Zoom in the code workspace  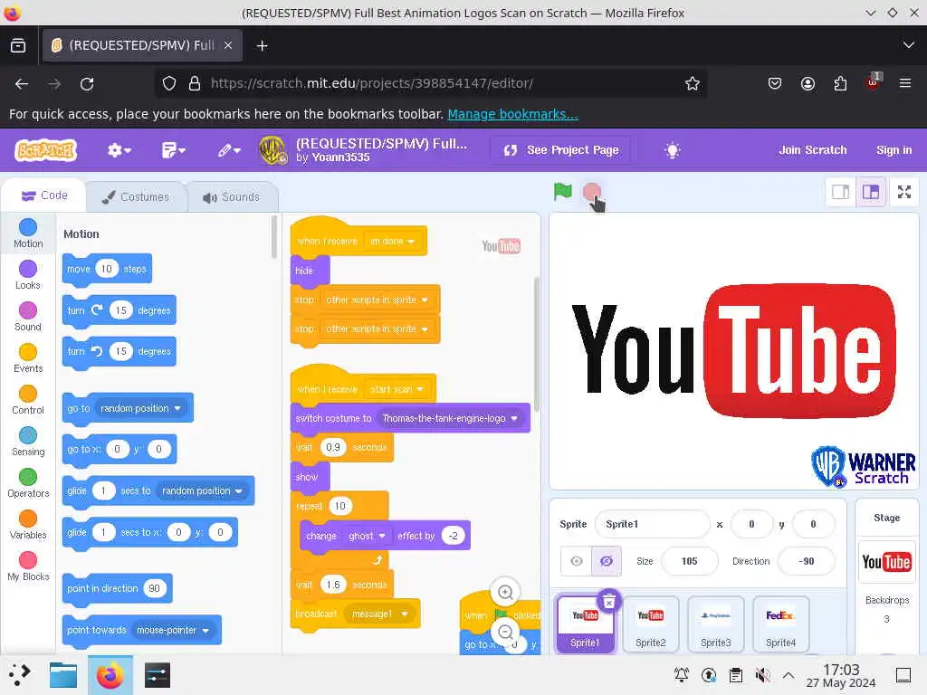point(505,592)
